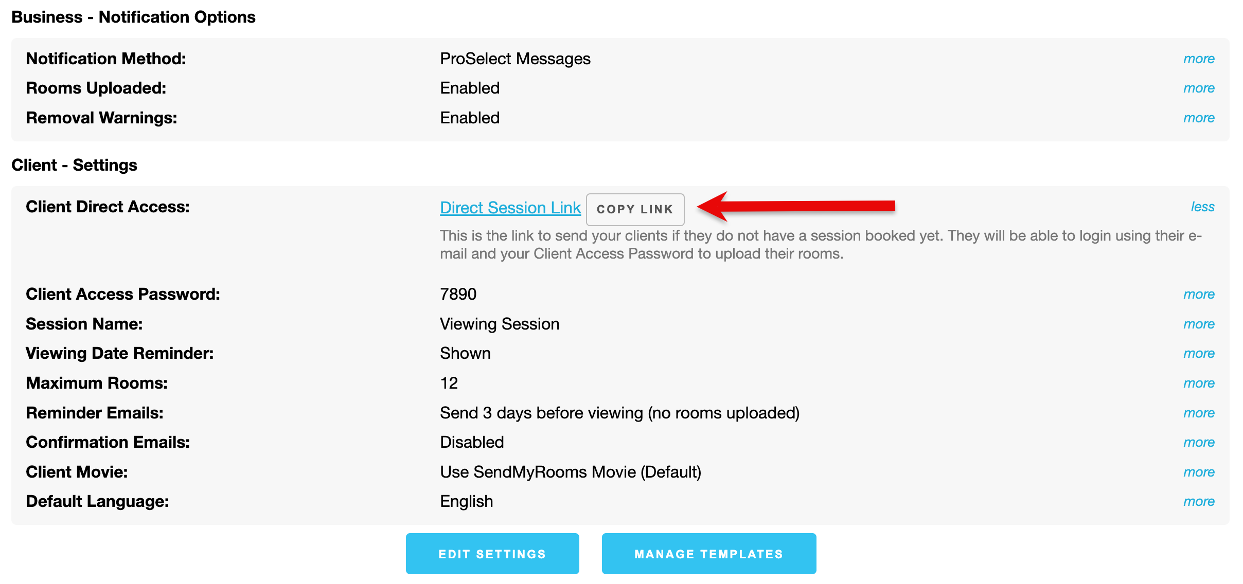1243x584 pixels.
Task: Expand Default Language more link
Action: (1199, 501)
